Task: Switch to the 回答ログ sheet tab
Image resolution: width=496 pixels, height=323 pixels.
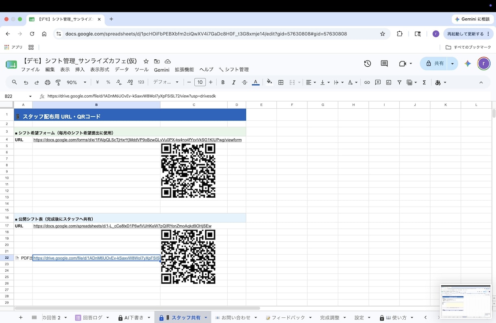Action: [x=92, y=318]
